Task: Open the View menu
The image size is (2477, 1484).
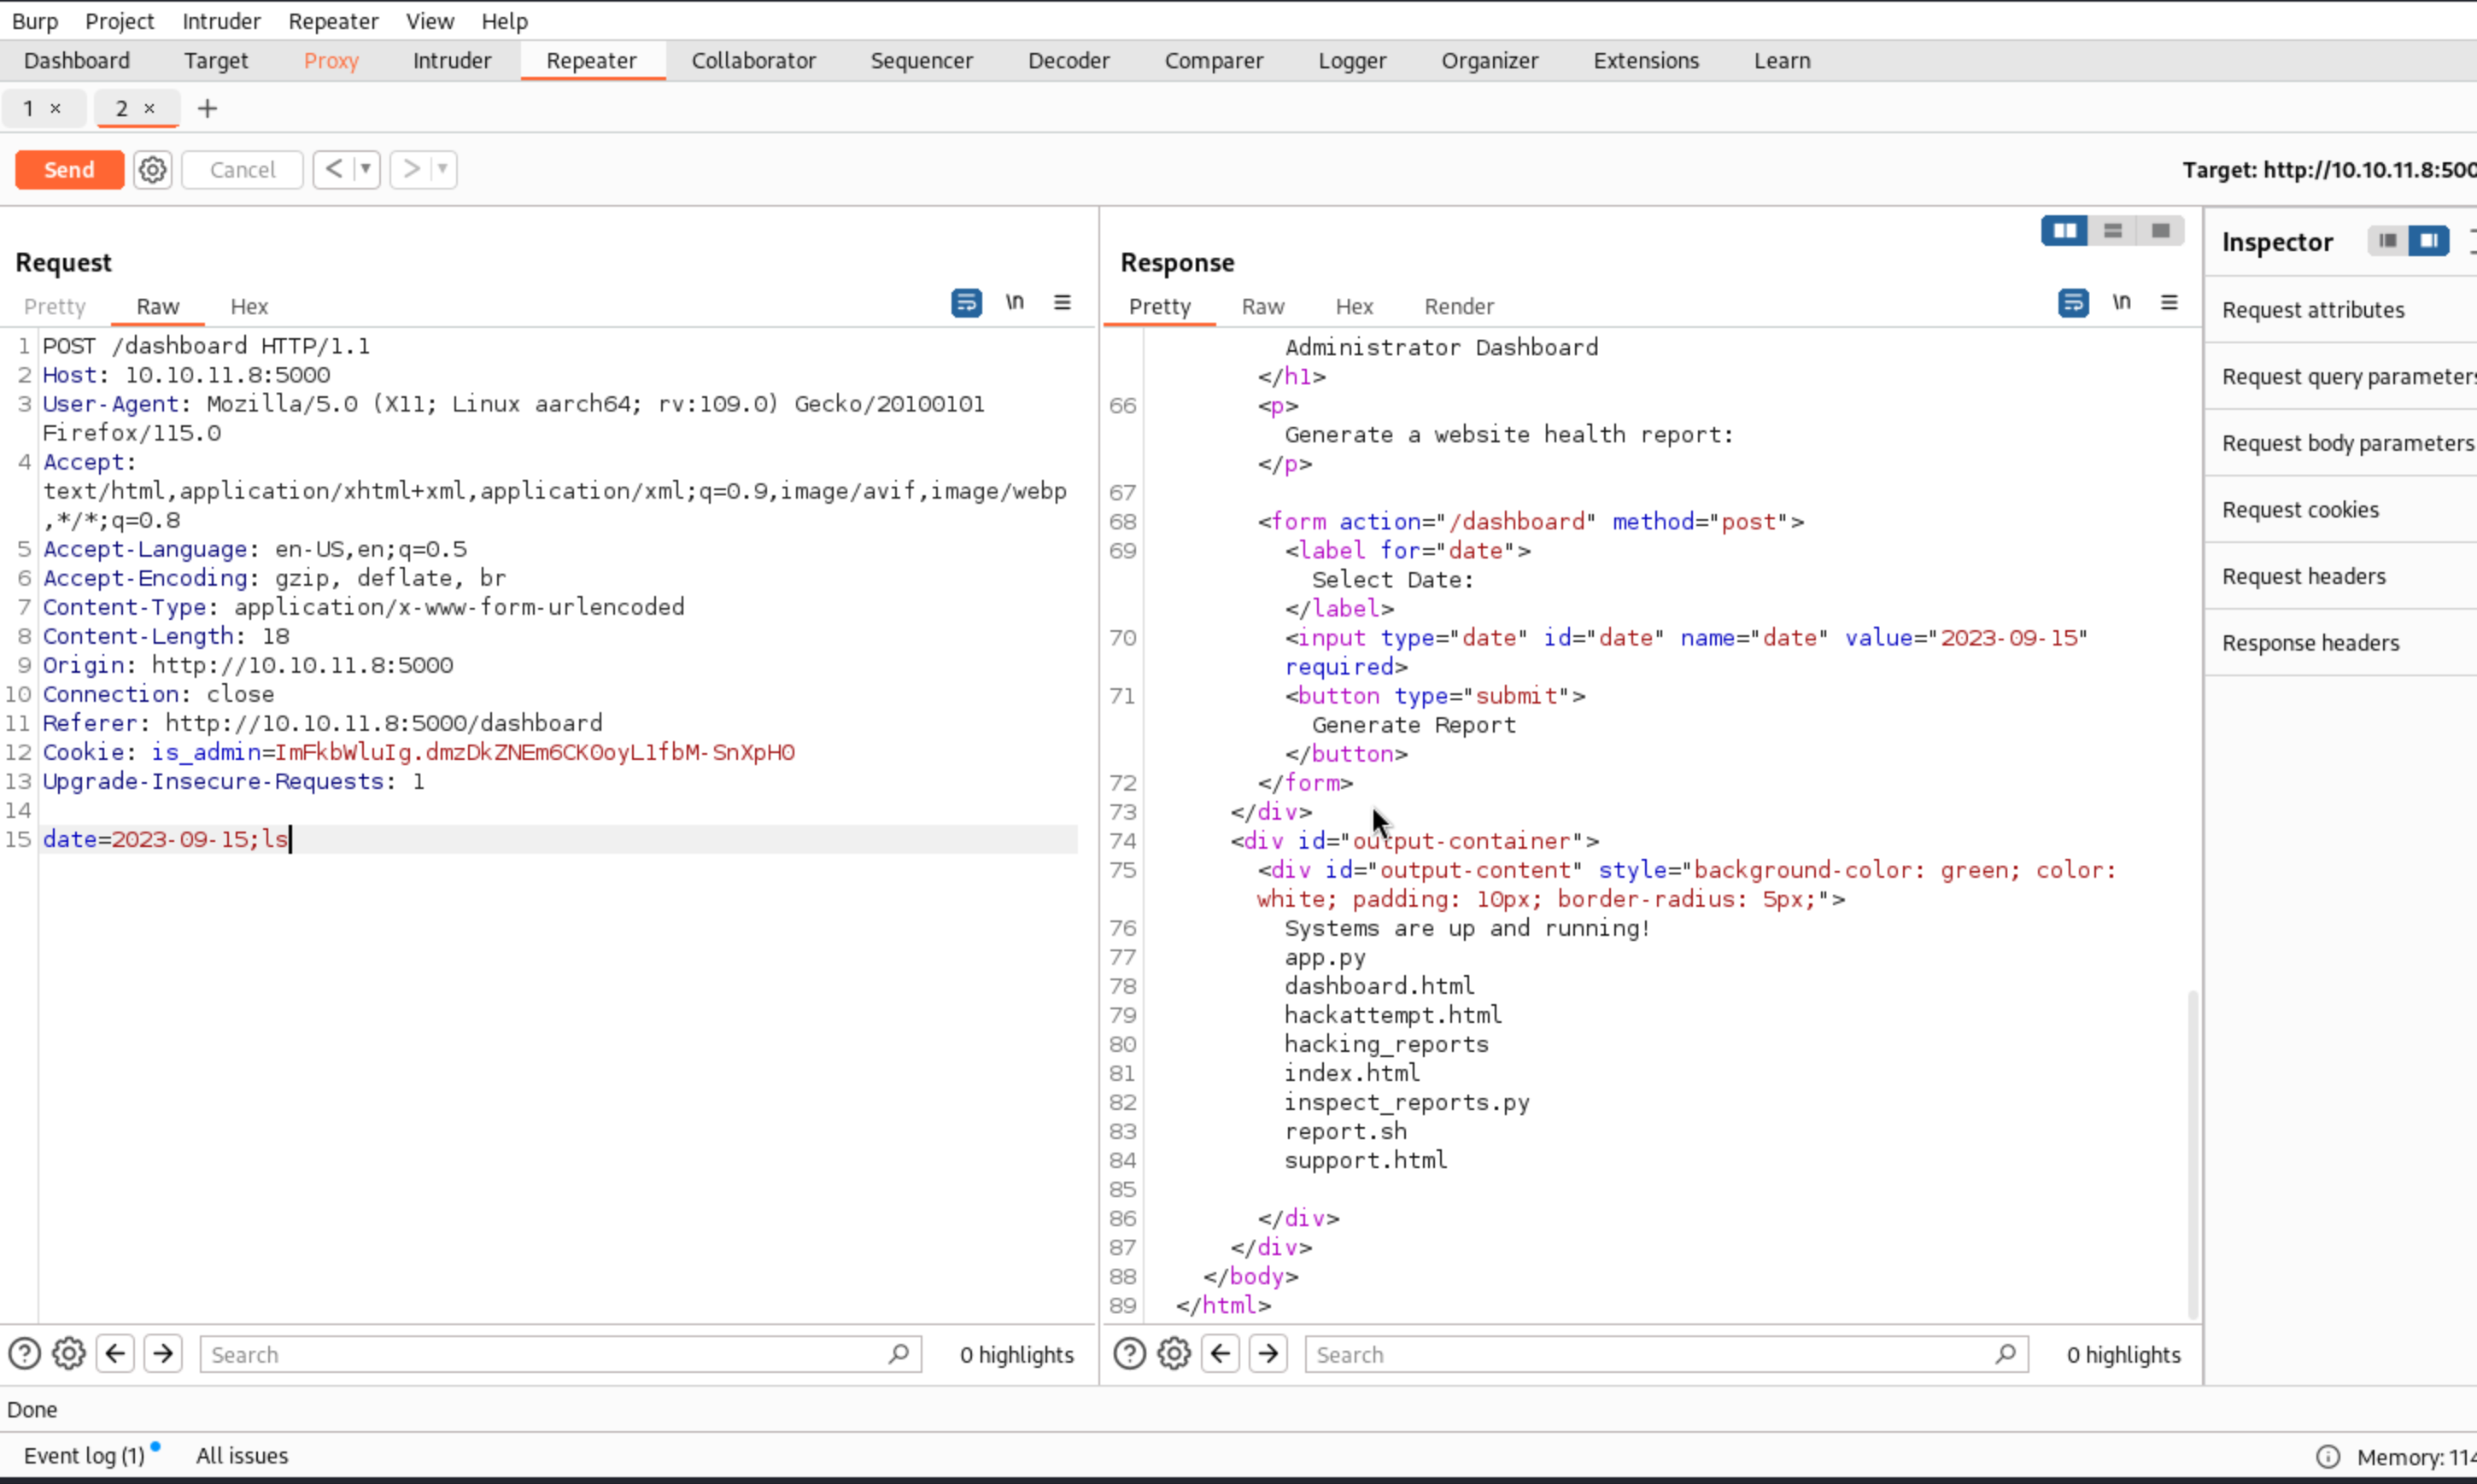Action: coord(430,21)
